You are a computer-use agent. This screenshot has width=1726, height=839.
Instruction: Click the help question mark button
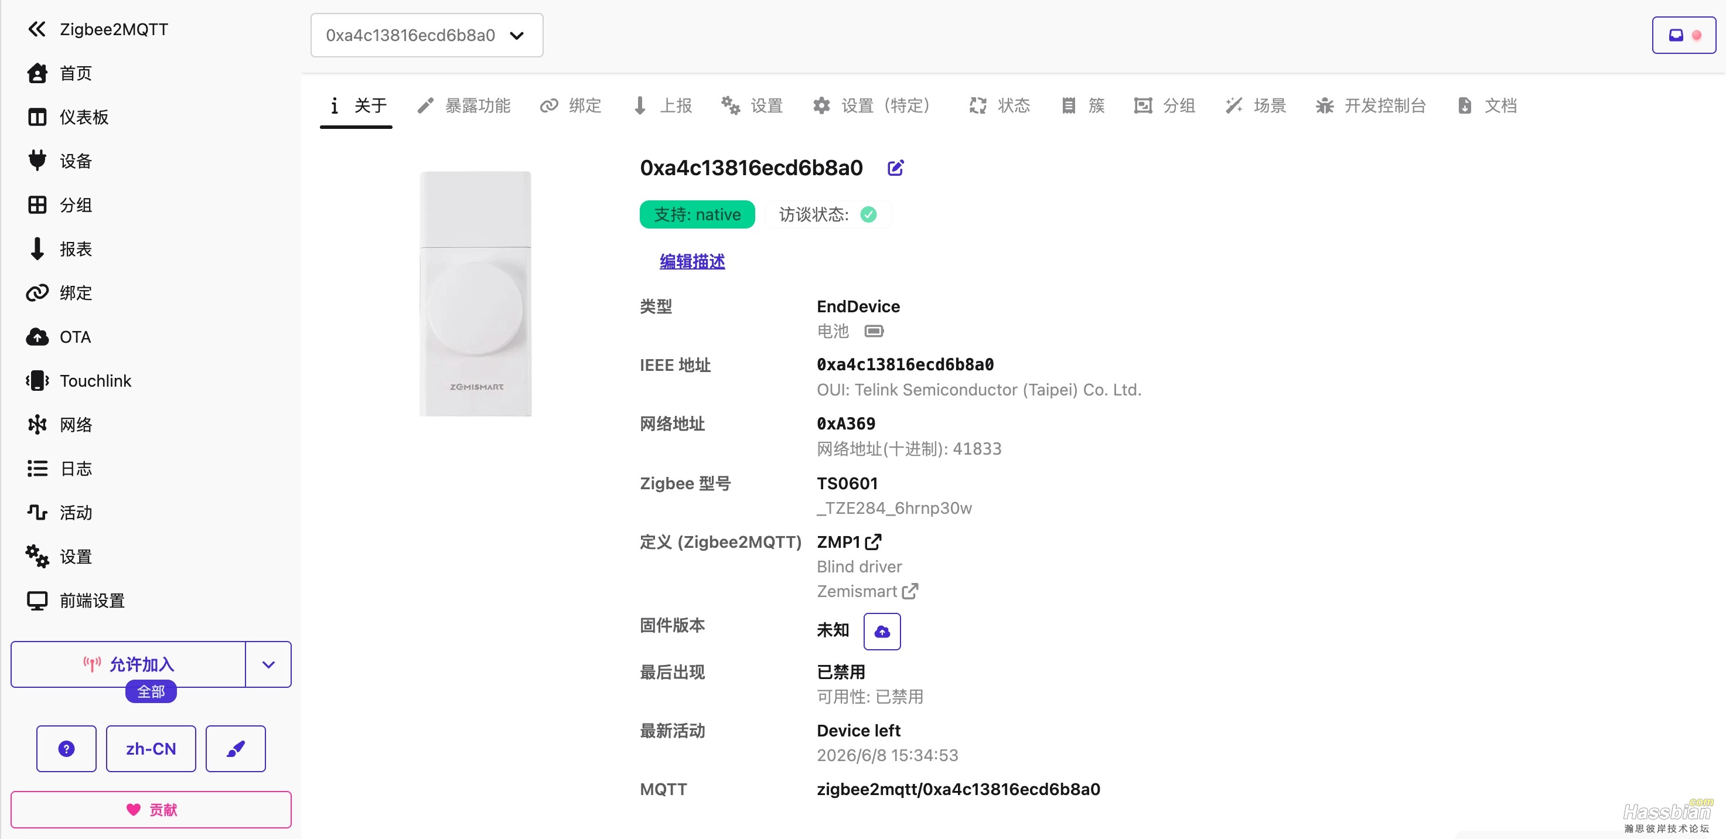pyautogui.click(x=66, y=749)
